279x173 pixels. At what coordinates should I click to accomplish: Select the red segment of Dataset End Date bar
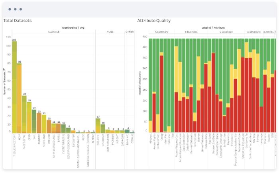coord(213,92)
